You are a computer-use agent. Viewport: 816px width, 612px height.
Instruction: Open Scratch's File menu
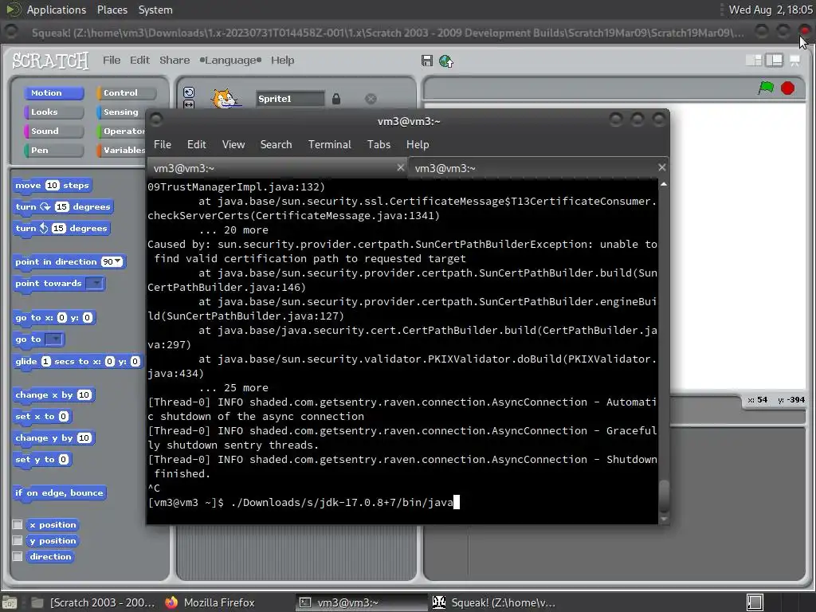112,61
